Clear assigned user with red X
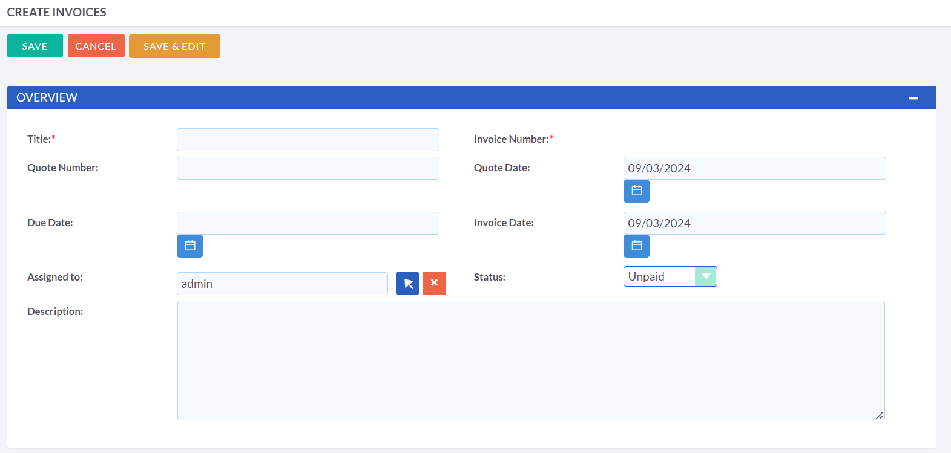The image size is (951, 453). [434, 284]
